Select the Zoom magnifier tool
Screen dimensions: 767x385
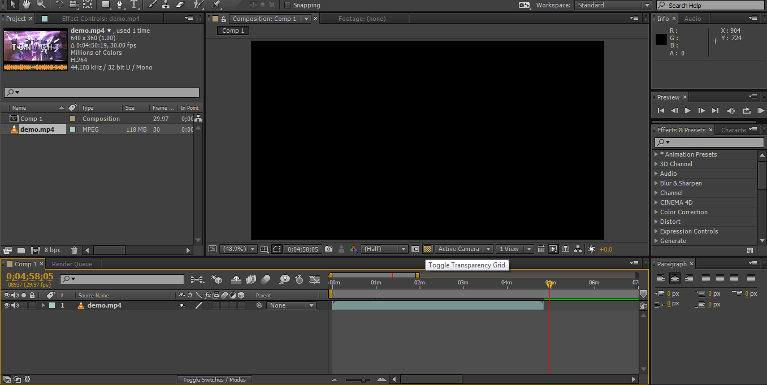click(41, 5)
